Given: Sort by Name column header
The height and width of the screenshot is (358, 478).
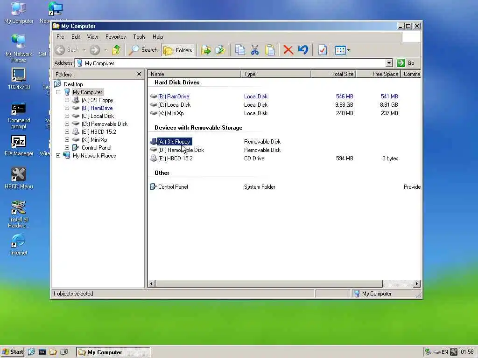Looking at the screenshot, I should (195, 74).
